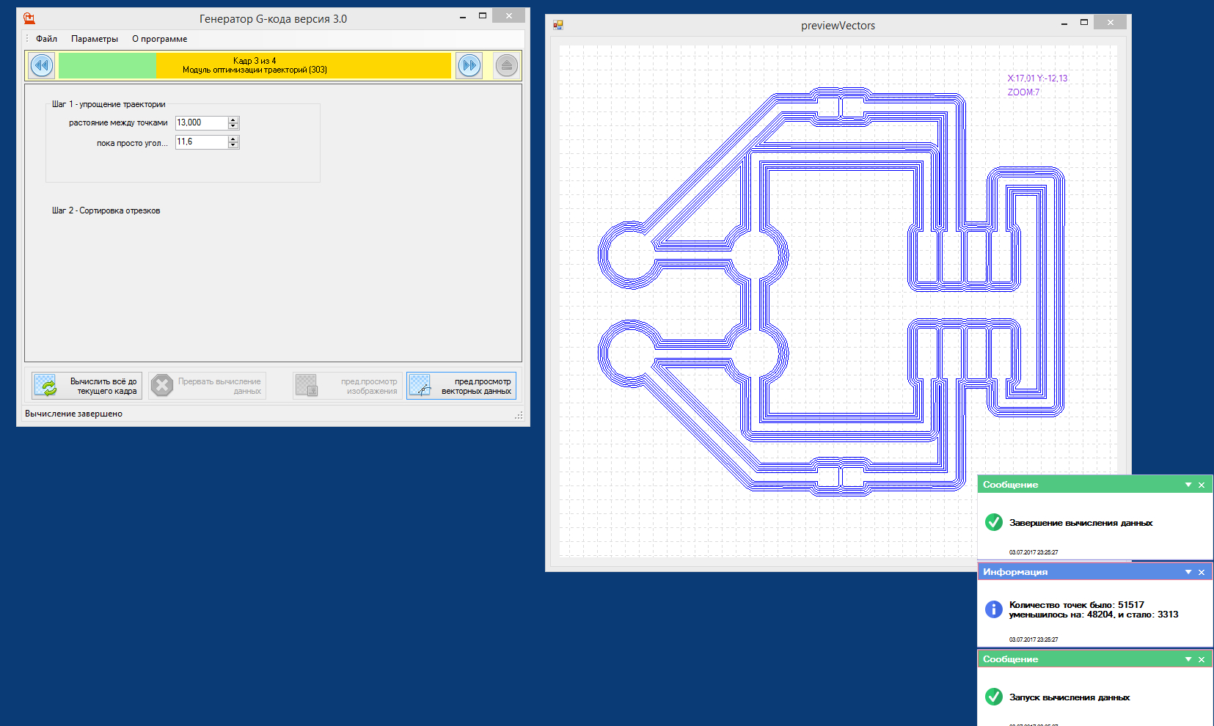Click the 'ZOOM:7' readout in previewVectors
The height and width of the screenshot is (726, 1214).
coord(1023,92)
